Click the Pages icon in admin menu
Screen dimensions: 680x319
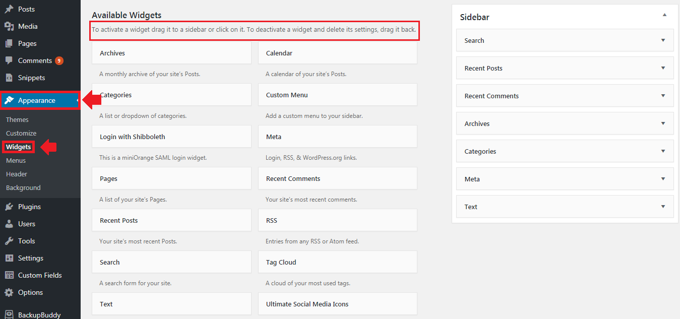coord(9,43)
